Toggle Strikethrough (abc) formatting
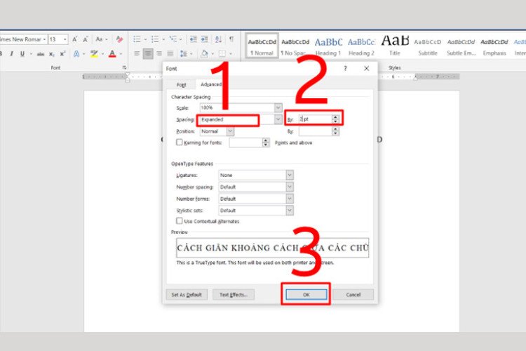 click(41, 54)
